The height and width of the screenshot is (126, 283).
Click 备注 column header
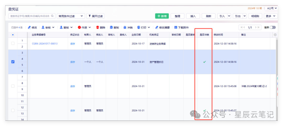[243, 35]
